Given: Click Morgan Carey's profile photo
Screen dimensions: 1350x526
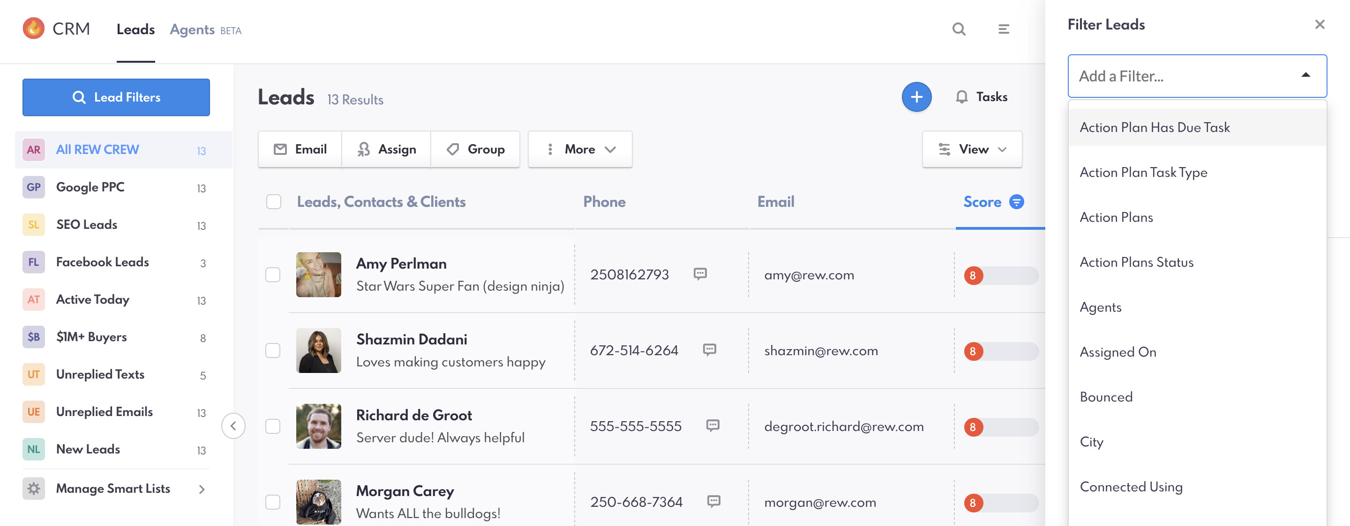Looking at the screenshot, I should (318, 502).
